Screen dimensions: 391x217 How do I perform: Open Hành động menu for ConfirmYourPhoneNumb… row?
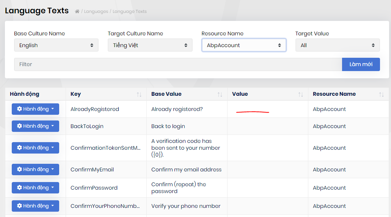[x=35, y=206]
